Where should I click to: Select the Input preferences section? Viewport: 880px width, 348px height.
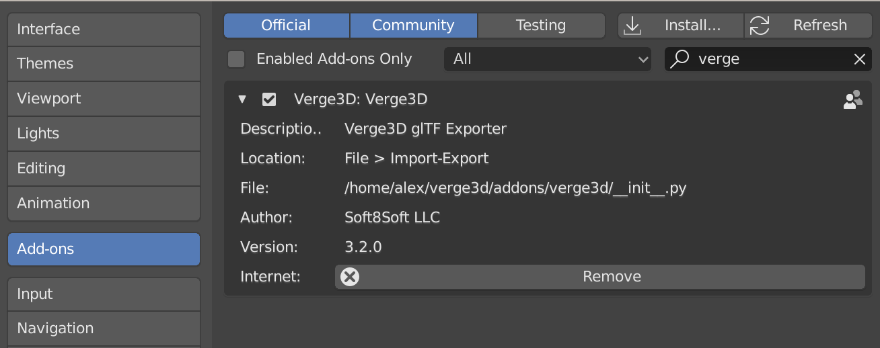(104, 294)
